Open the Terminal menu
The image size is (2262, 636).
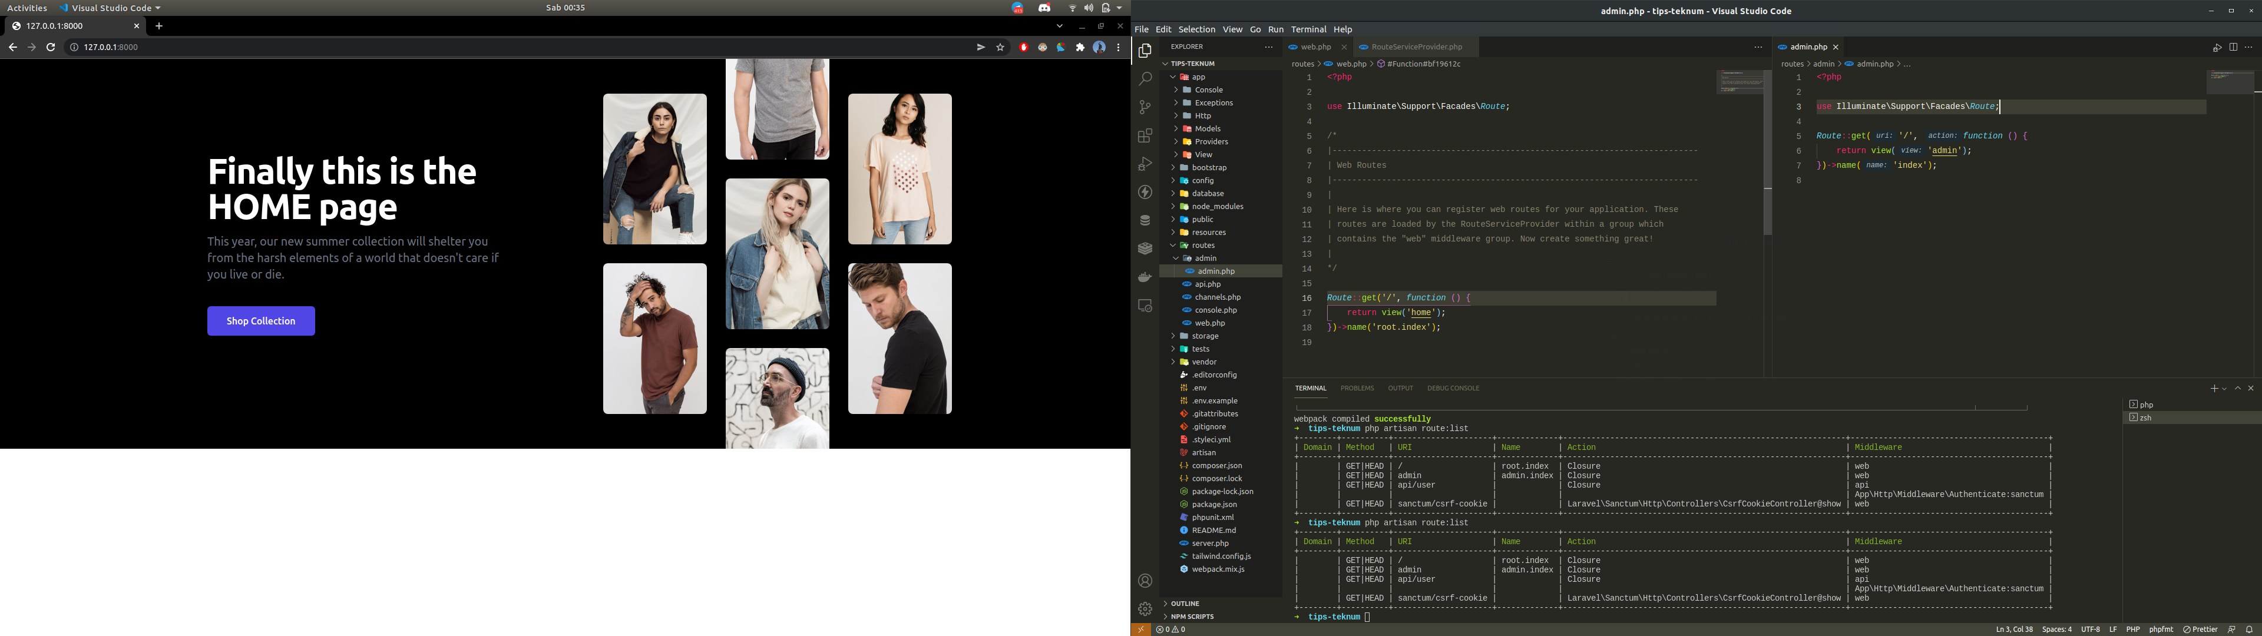tap(1308, 29)
